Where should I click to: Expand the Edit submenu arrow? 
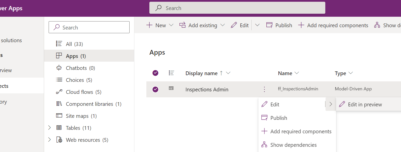point(331,104)
